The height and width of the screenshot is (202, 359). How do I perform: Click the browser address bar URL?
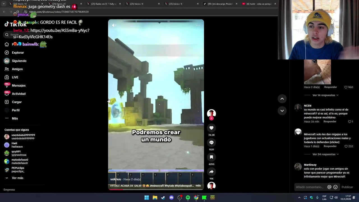pyautogui.click(x=59, y=12)
